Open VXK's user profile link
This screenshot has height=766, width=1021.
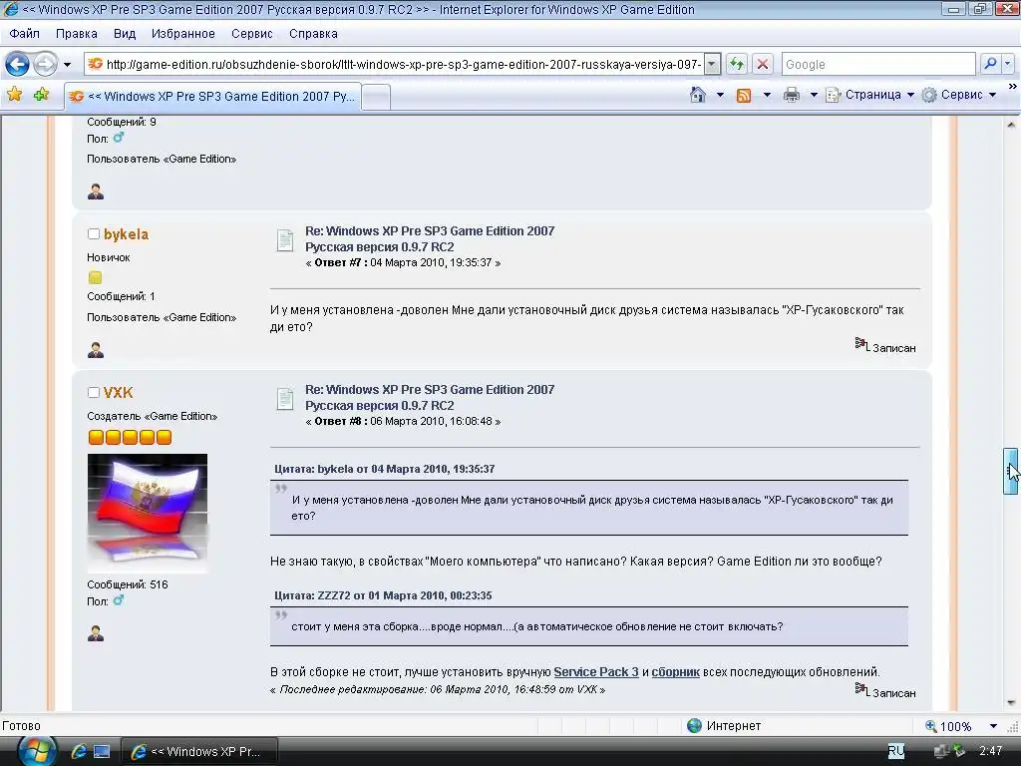click(118, 392)
